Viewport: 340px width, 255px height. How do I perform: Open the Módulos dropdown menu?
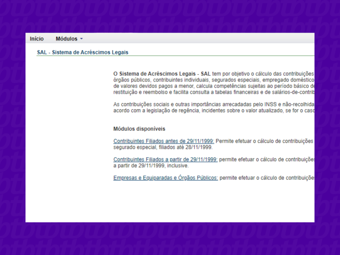69,39
